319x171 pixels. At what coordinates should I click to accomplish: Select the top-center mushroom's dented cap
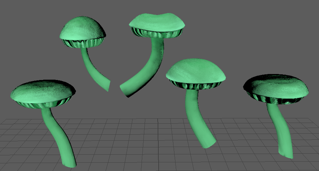(157, 23)
